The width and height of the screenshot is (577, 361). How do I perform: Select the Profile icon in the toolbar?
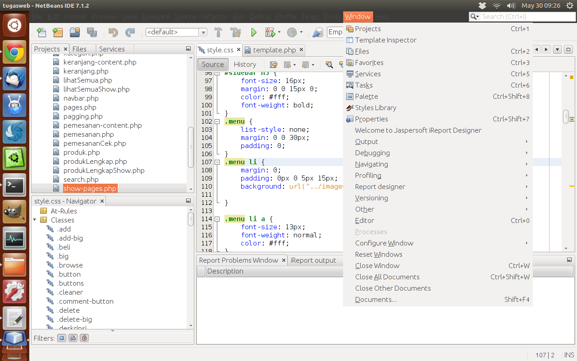(x=293, y=32)
